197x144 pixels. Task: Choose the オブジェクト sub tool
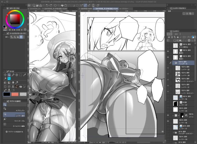[x=14, y=109]
